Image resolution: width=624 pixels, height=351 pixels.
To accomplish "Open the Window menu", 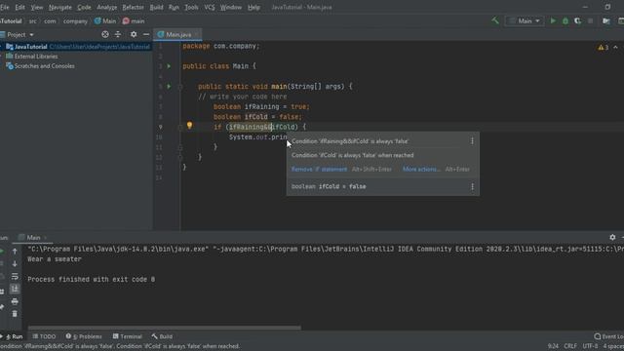I will click(231, 7).
